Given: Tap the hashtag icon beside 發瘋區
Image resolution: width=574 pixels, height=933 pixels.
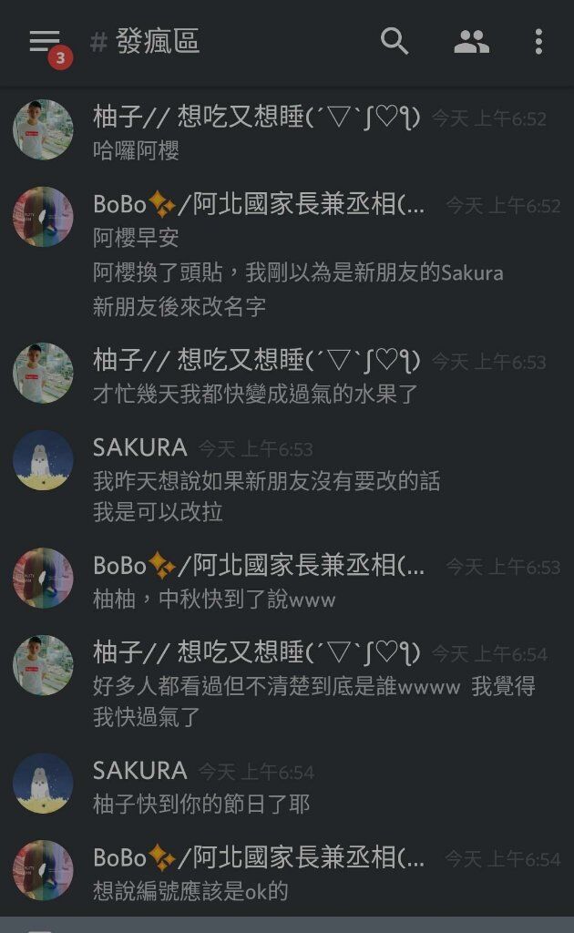Looking at the screenshot, I should pos(98,42).
